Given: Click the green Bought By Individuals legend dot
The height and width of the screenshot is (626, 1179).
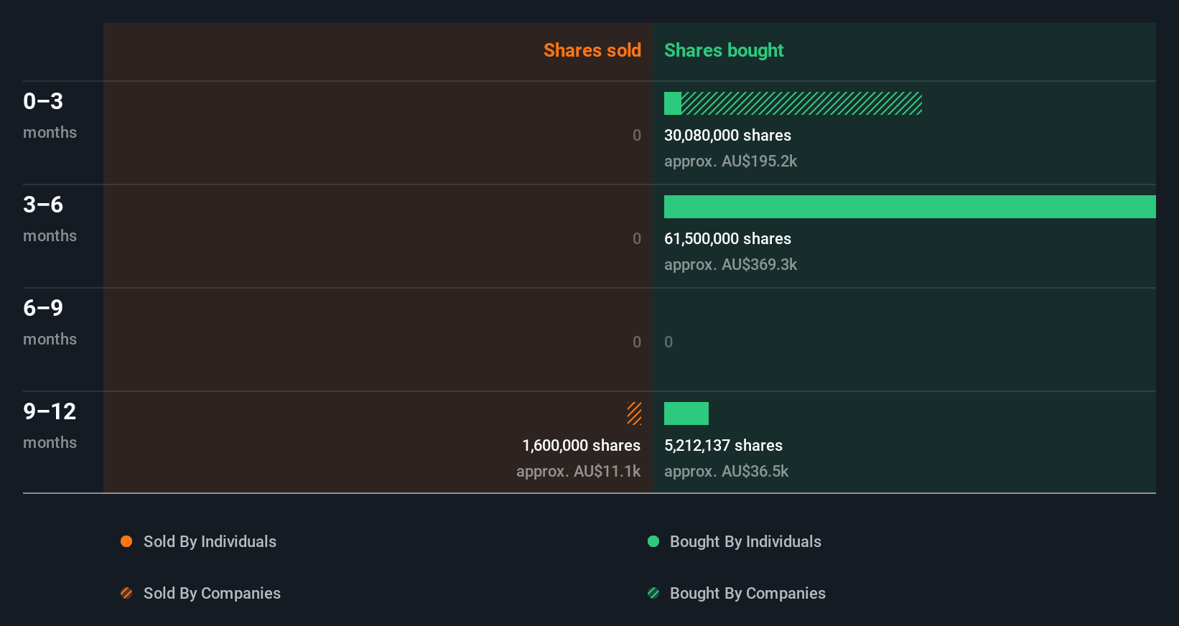Looking at the screenshot, I should 653,541.
